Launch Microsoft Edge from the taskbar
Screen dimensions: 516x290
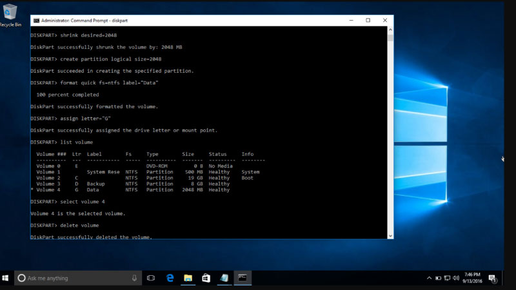[170, 278]
